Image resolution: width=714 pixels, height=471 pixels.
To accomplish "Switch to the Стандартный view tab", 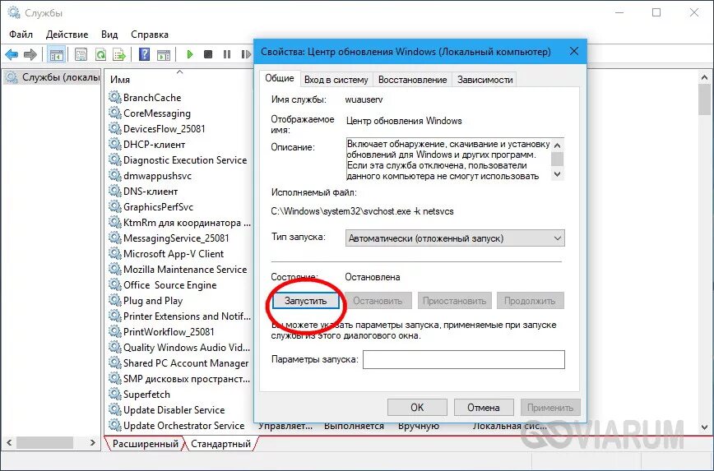I will pos(220,443).
